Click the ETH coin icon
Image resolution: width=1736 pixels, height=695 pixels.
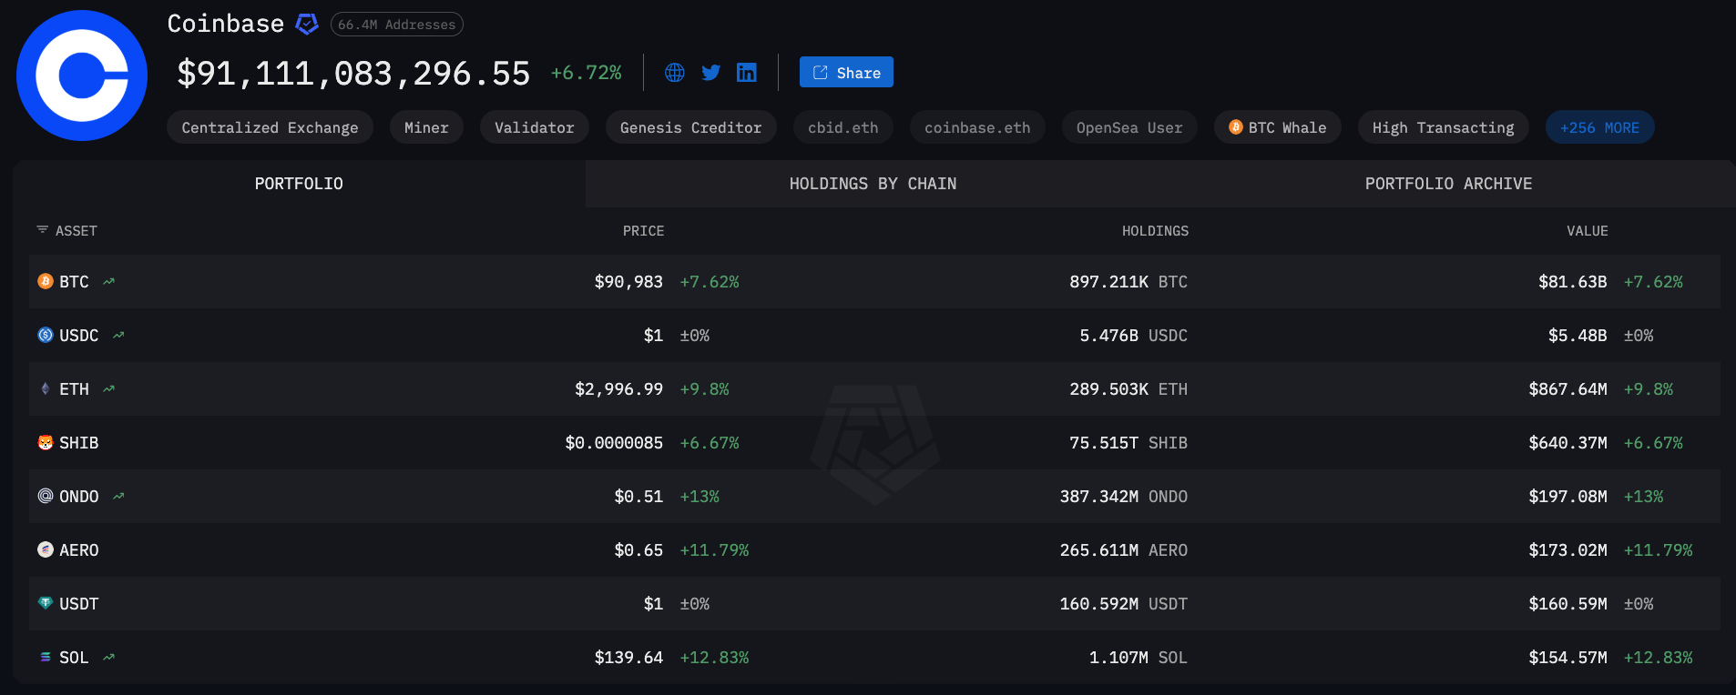coord(46,388)
